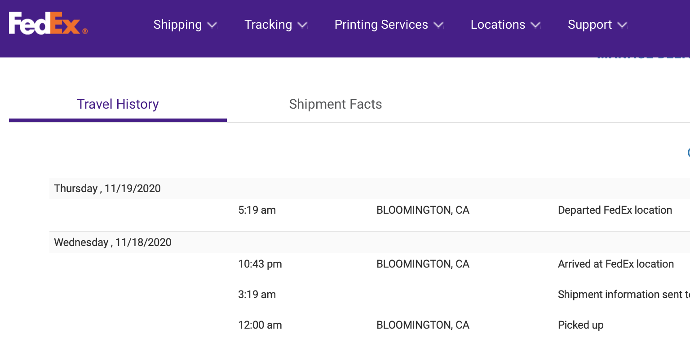The image size is (690, 343).
Task: Click the Shipment information sent status text
Action: (x=623, y=295)
